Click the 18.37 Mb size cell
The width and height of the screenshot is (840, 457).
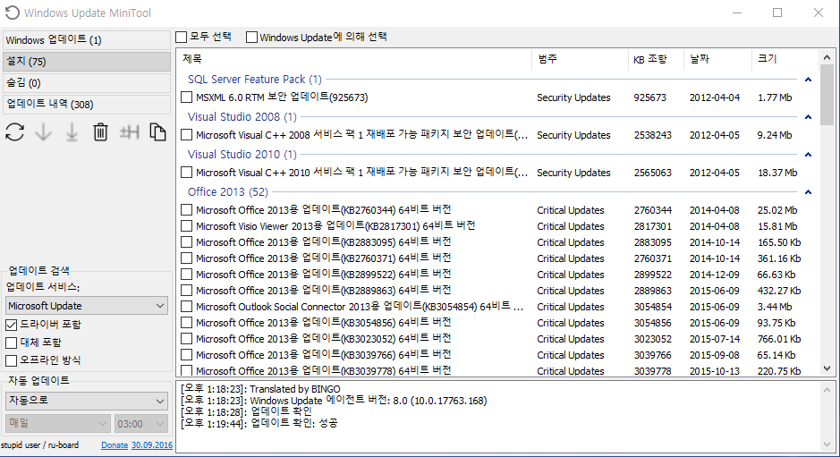tap(777, 173)
